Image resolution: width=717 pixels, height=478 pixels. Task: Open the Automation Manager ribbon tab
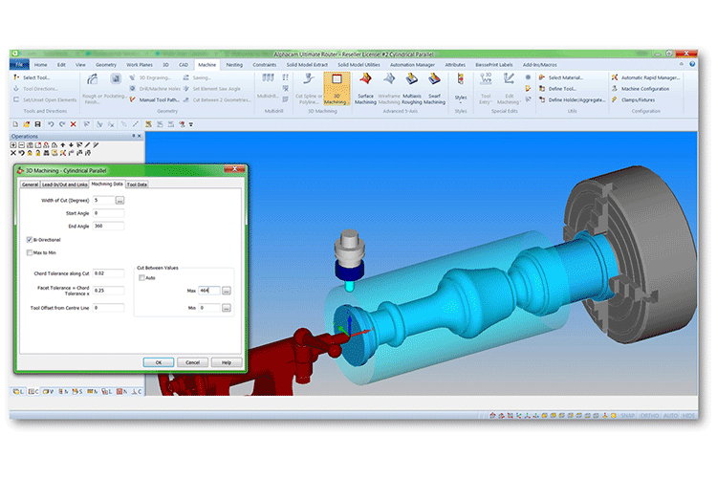tap(412, 65)
